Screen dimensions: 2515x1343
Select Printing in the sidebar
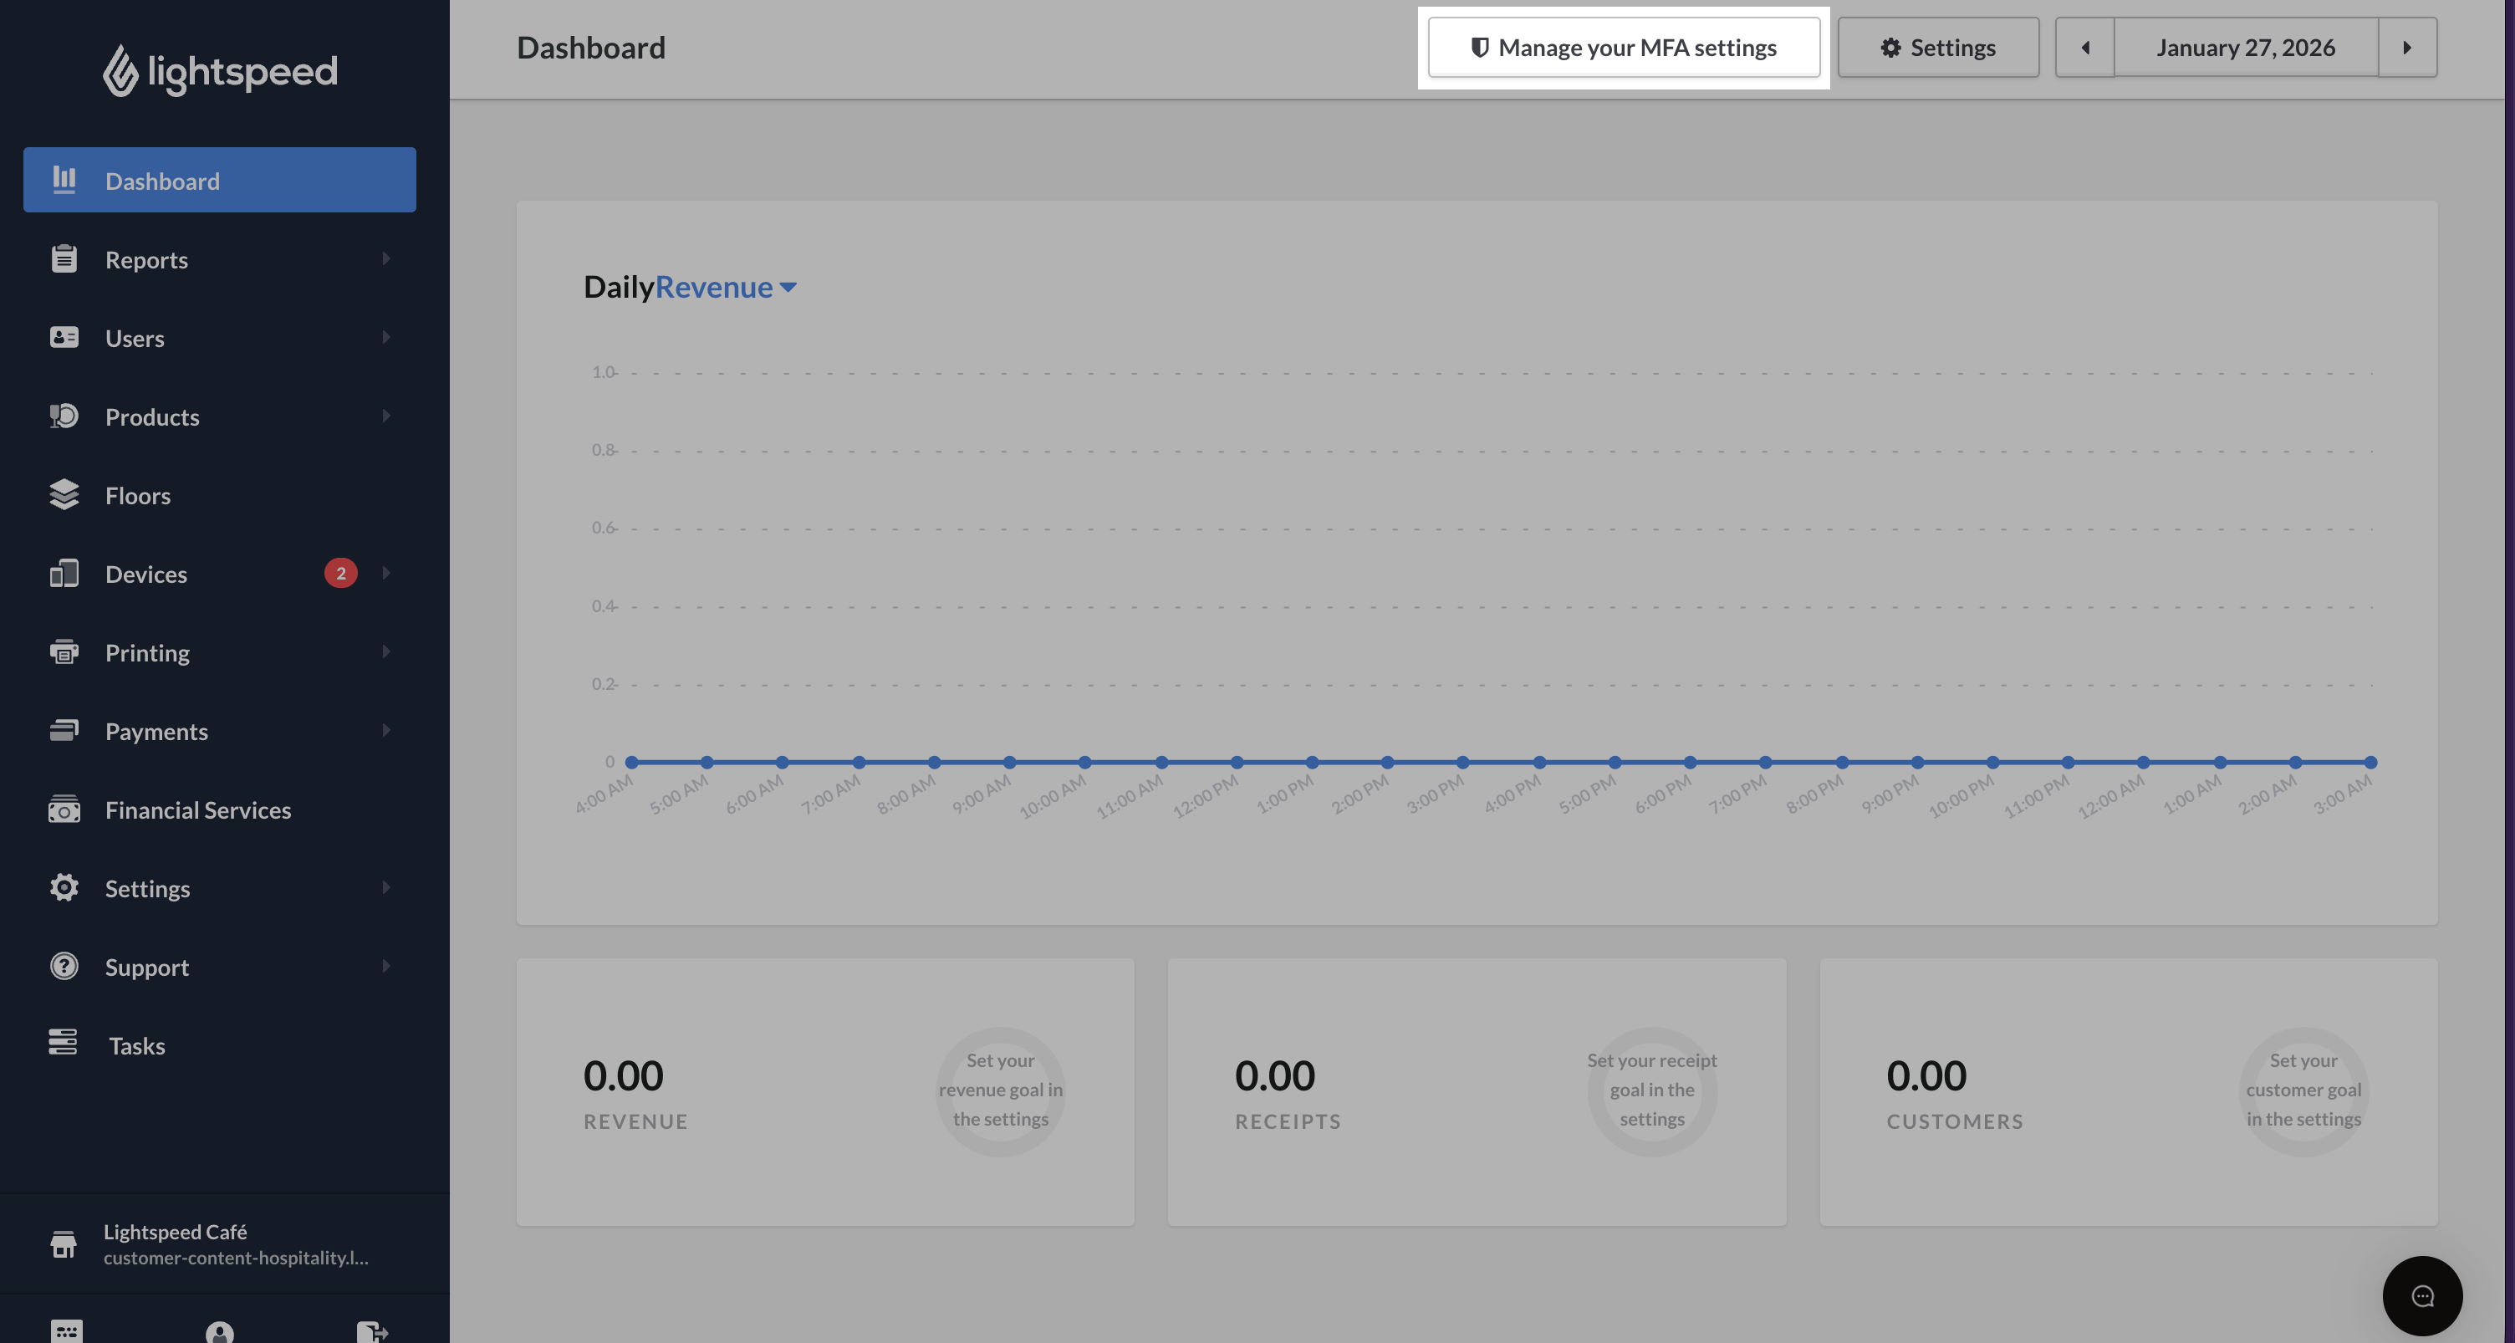pos(147,652)
